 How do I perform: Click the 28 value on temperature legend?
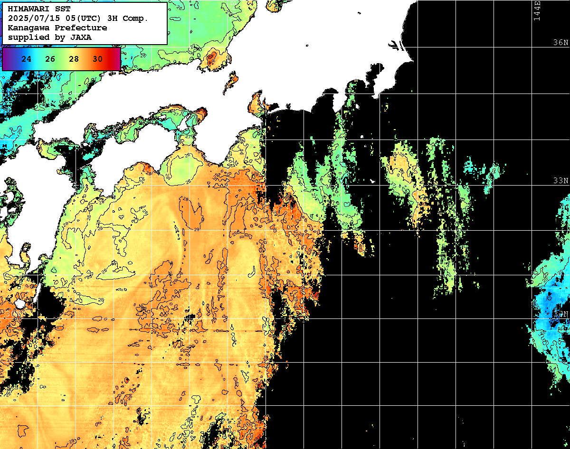[74, 59]
